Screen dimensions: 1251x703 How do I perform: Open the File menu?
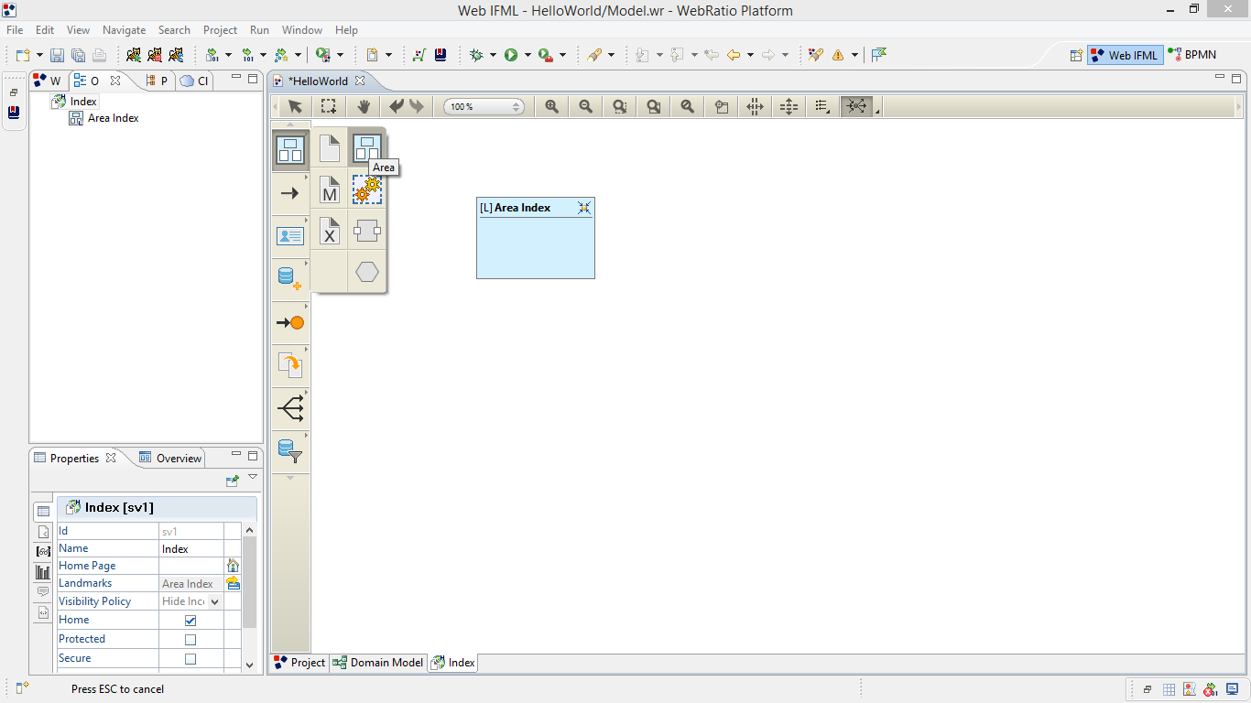tap(15, 30)
